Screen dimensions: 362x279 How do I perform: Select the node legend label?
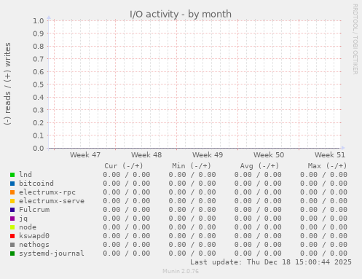click(x=28, y=227)
